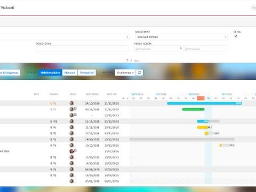Switch to Mensuel scale
The width and height of the screenshot is (256, 192).
pos(70,73)
